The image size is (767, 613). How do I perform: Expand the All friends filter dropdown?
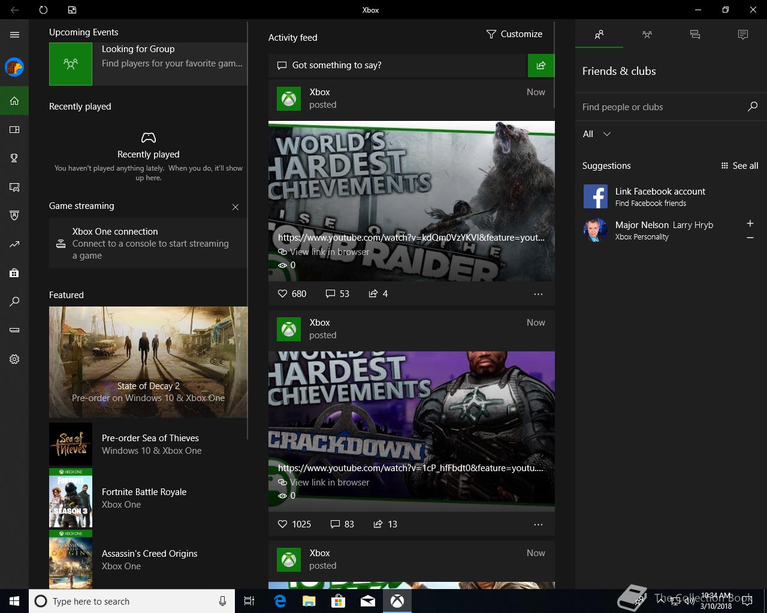click(x=597, y=134)
